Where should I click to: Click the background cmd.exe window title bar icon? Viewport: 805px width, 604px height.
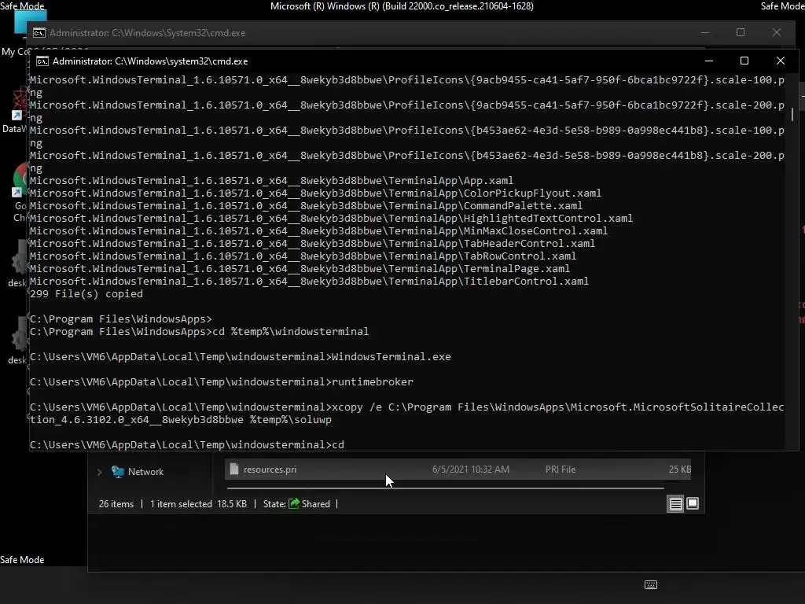39,33
